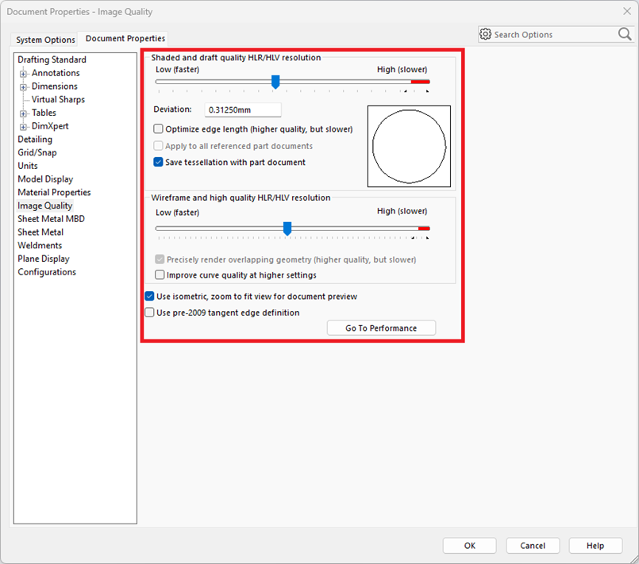Go to the Detailing category
This screenshot has height=564, width=639.
(35, 140)
